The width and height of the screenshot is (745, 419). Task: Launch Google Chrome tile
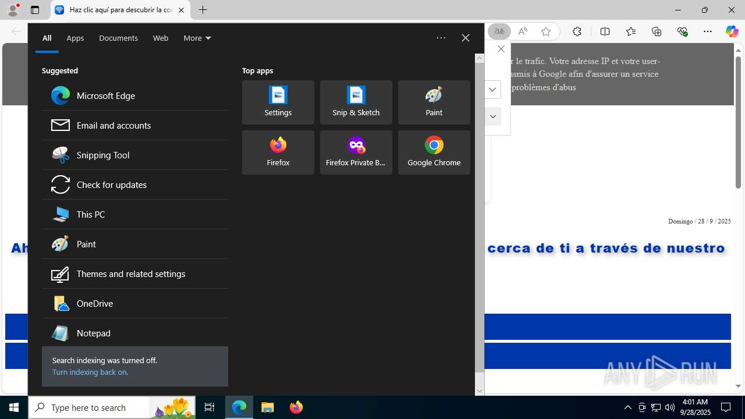click(x=434, y=152)
